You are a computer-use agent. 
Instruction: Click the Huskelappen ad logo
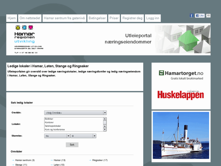point(181,95)
